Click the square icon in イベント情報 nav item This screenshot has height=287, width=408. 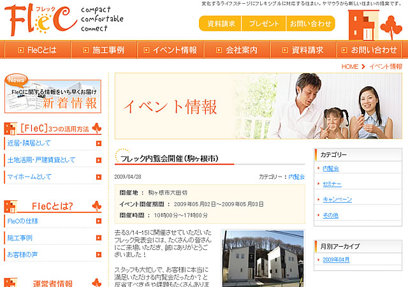[147, 50]
